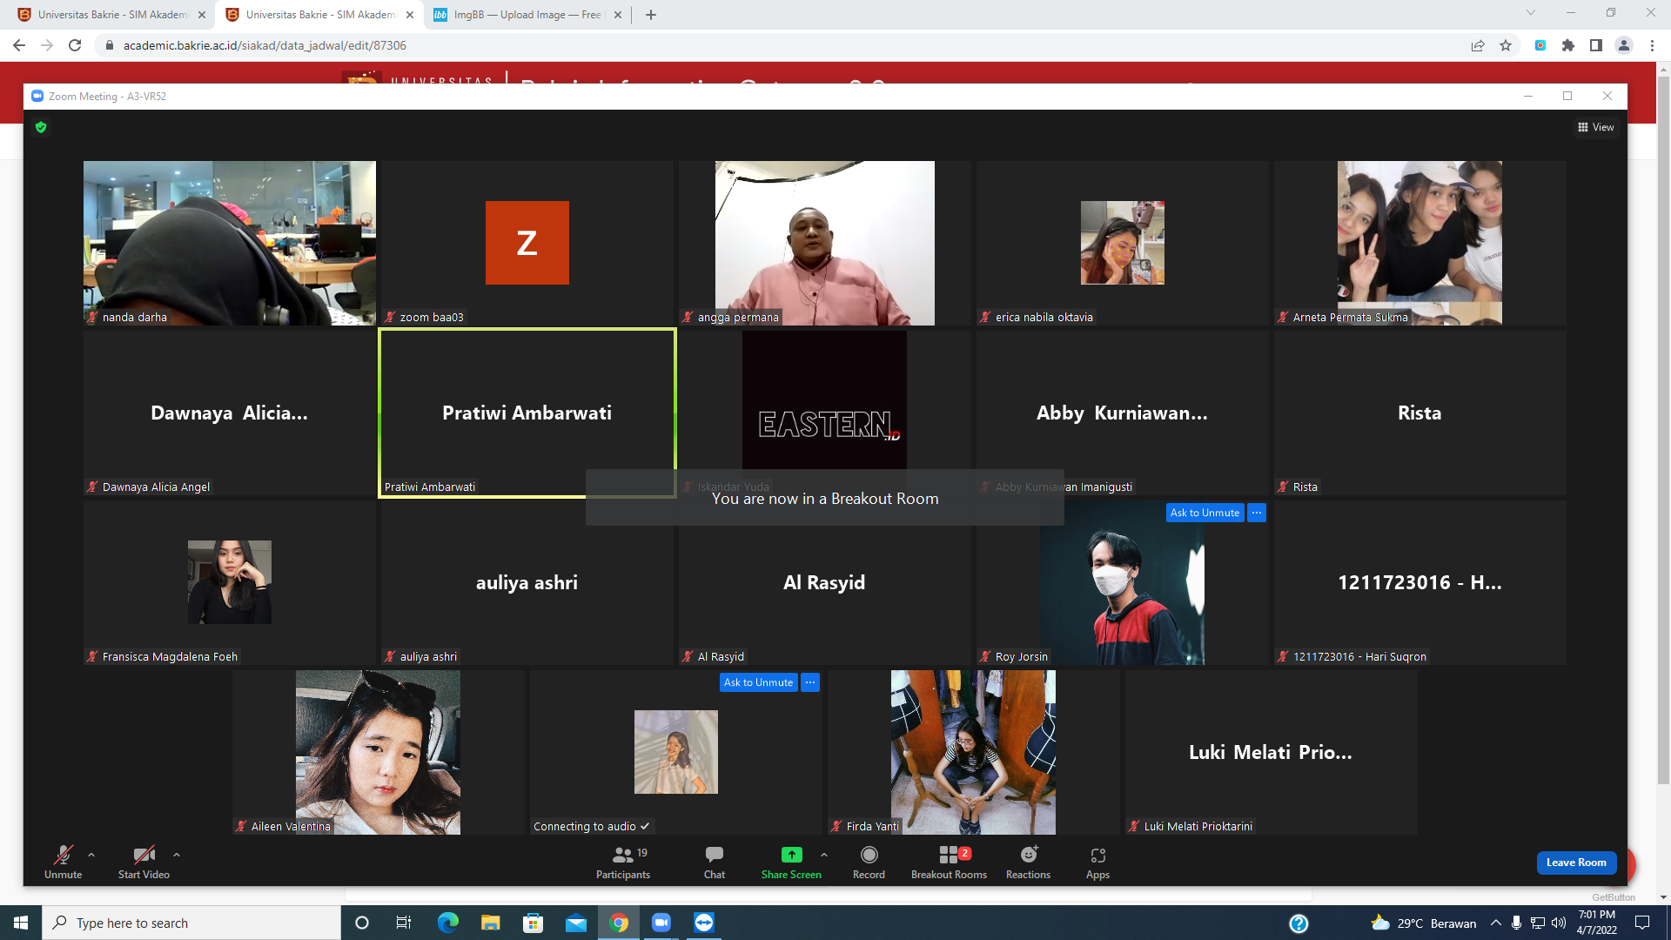
Task: Open a new Chrome tab
Action: pos(650,15)
